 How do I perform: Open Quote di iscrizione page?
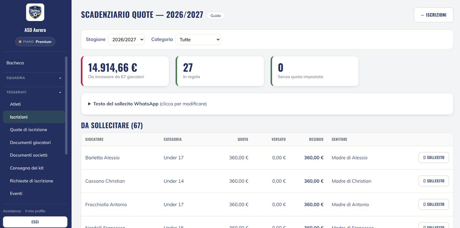(x=34, y=130)
